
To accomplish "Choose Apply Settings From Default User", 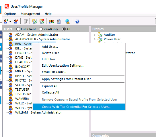I will pos(66,79).
